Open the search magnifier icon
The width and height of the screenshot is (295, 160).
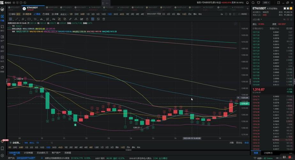[x=253, y=3]
